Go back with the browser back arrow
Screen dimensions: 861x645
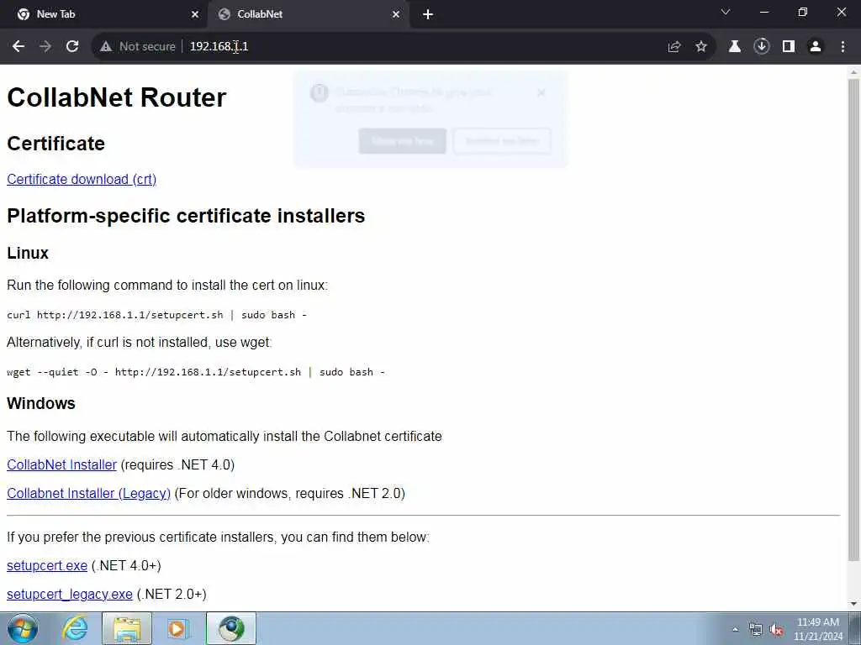[18, 47]
